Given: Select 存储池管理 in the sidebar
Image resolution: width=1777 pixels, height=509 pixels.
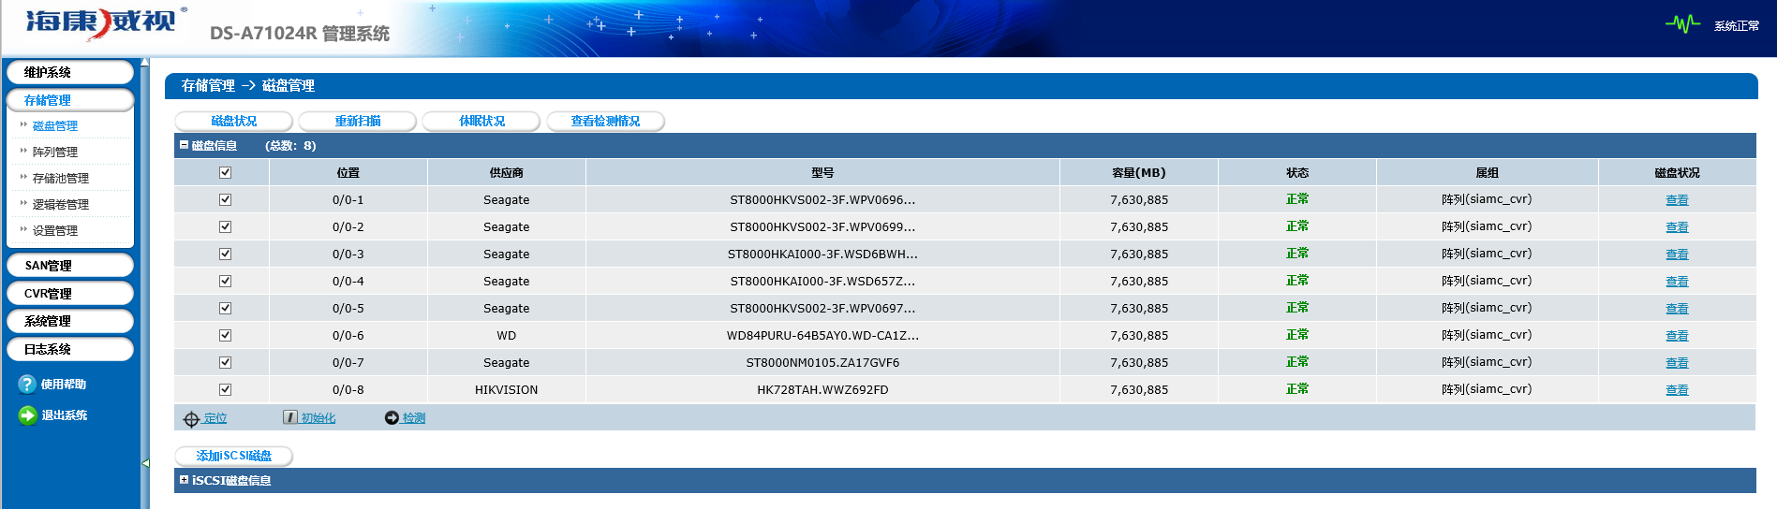Looking at the screenshot, I should 61,178.
